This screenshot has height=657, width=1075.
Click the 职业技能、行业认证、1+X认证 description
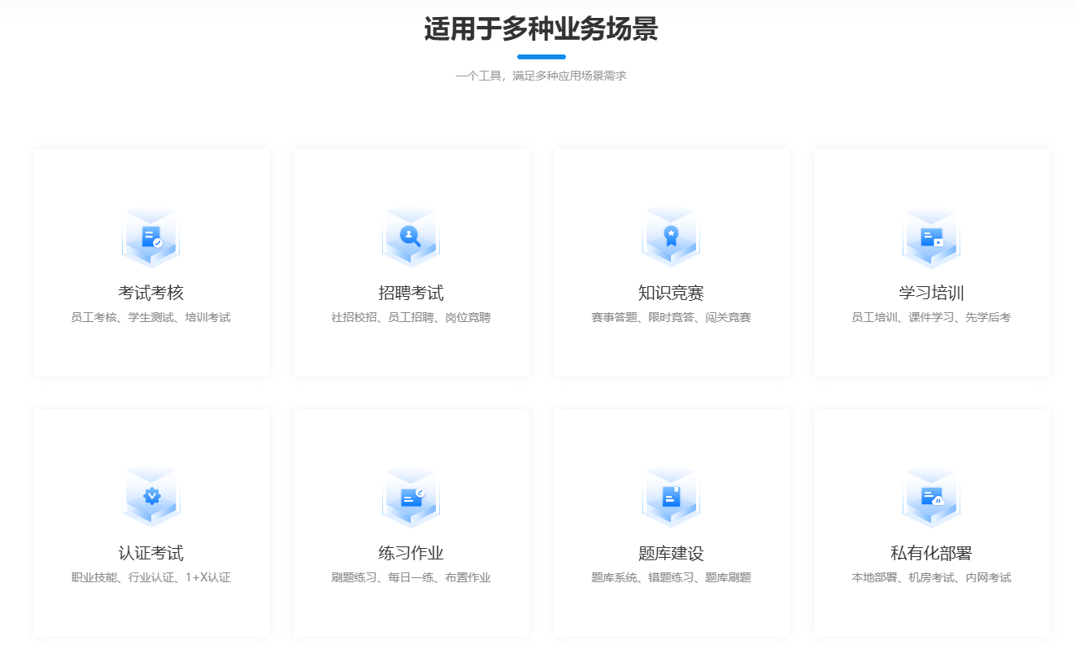(x=151, y=577)
